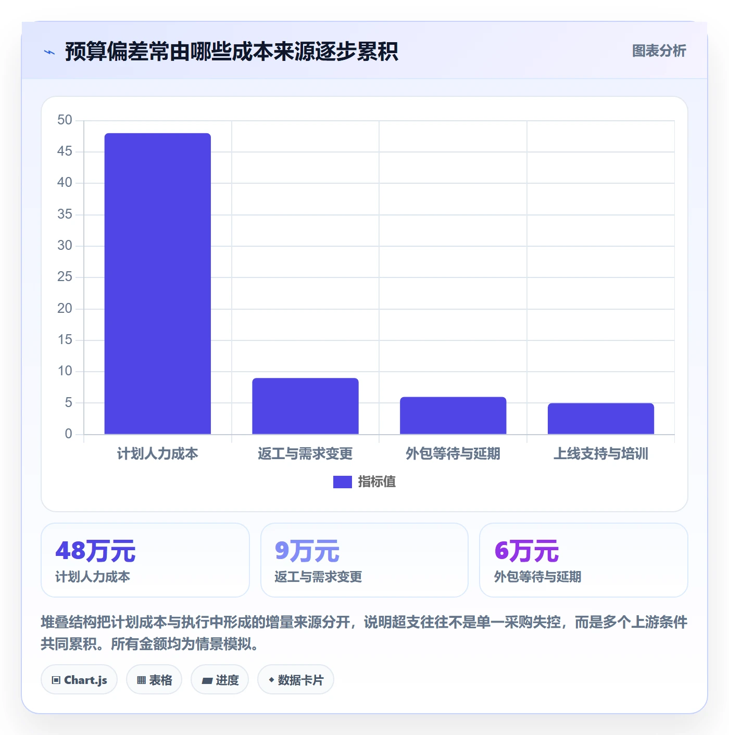Click the diamond icon in the 数据卡片 chip
The height and width of the screenshot is (735, 729).
pos(271,680)
